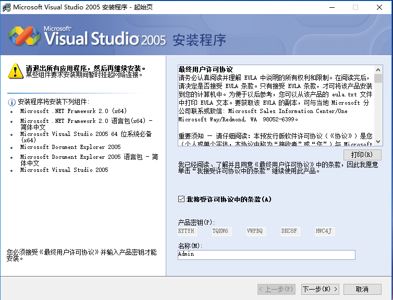Click the 请退出所有应用程序 warning text
Viewport: 393px width, 300px height.
pos(85,68)
